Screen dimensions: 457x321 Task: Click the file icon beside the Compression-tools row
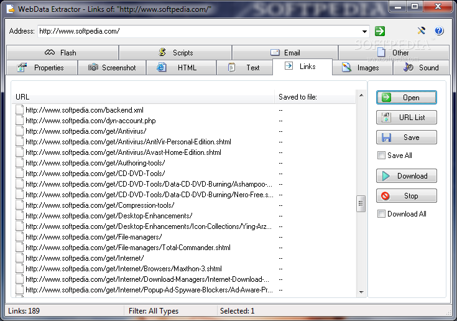19,205
